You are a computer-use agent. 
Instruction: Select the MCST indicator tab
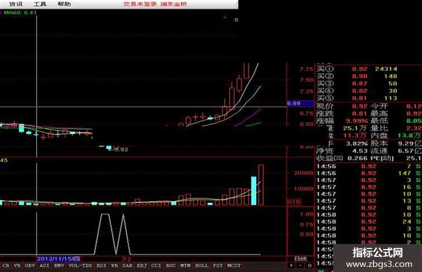(234, 266)
